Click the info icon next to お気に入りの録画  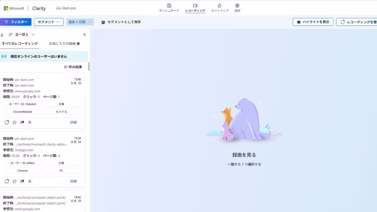pyautogui.click(x=78, y=44)
